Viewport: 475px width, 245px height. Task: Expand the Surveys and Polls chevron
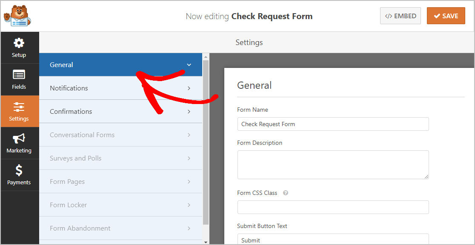coord(189,158)
